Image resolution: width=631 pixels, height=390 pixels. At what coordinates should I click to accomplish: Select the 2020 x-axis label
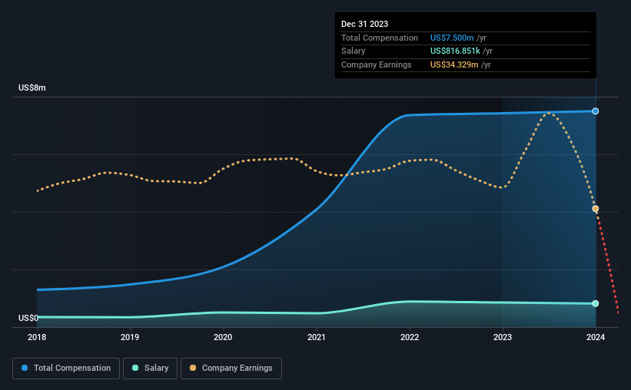tap(223, 337)
